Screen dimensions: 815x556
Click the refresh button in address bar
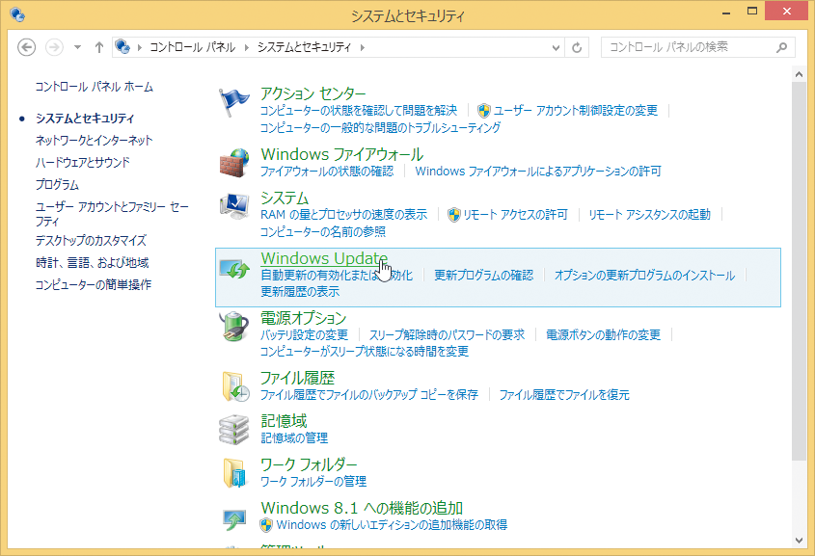[577, 48]
